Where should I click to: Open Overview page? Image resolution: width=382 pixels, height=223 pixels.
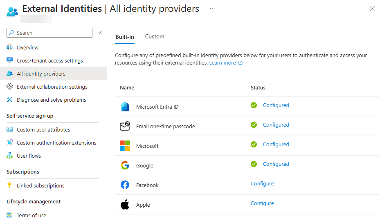(27, 48)
